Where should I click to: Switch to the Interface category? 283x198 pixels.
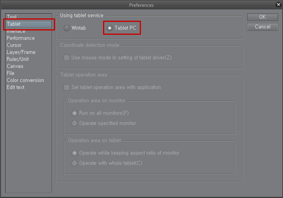[x=16, y=31]
